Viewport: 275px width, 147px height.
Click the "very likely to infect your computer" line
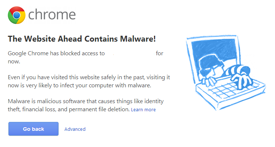[80, 85]
